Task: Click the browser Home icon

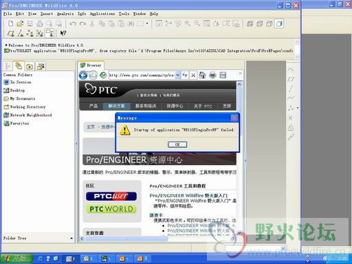Action: pyautogui.click(x=202, y=75)
